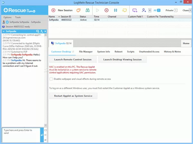193x144 pixels.
Task: Launch Remote Control Session
Action: pyautogui.click(x=73, y=59)
